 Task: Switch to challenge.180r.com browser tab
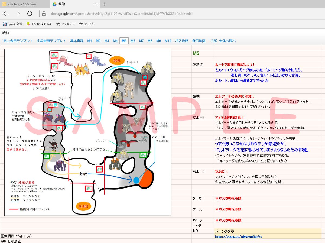[25, 4]
